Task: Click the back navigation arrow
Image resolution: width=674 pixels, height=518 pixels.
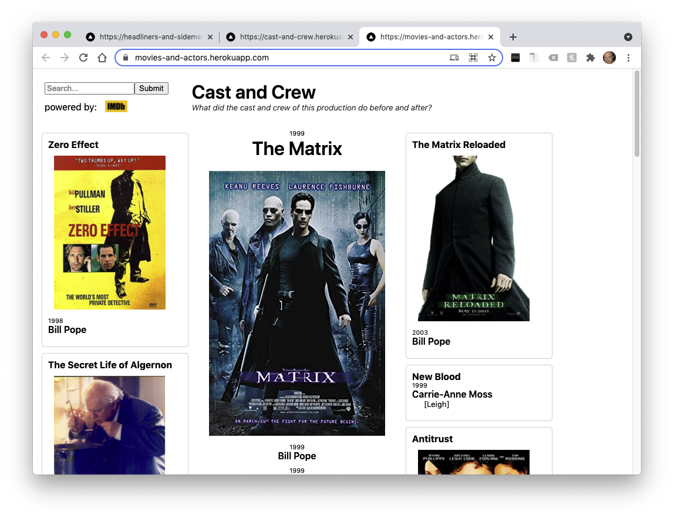Action: tap(46, 58)
